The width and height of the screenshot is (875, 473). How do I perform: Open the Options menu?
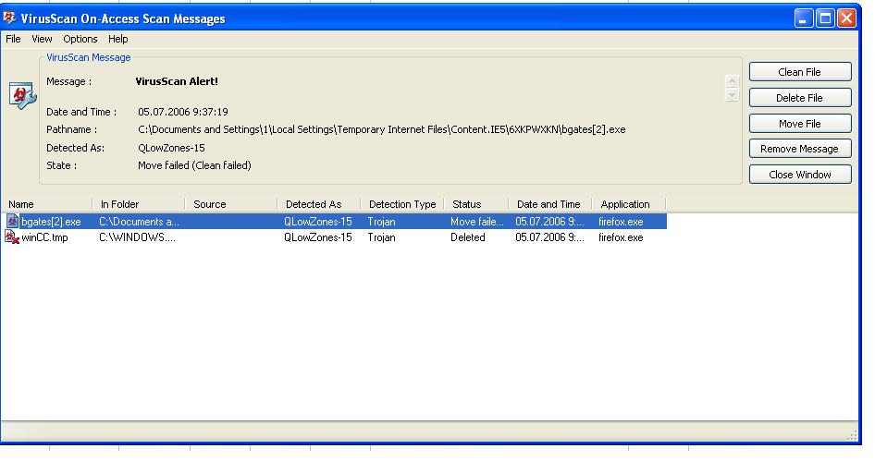80,39
